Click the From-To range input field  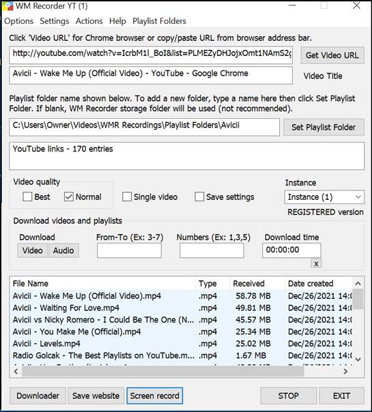129,250
